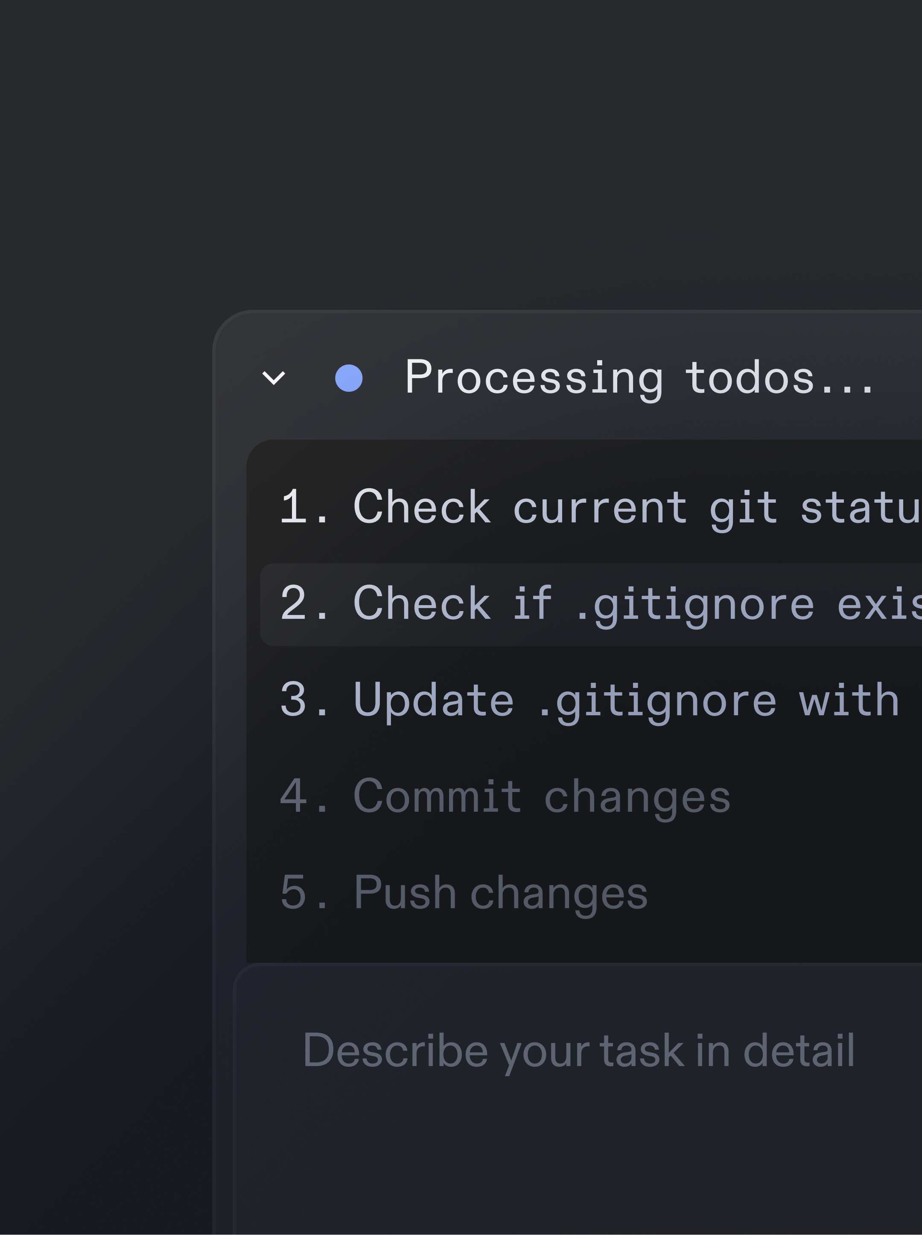This screenshot has height=1235, width=922.
Task: Click the downward chevron beside the status dot
Action: point(274,378)
